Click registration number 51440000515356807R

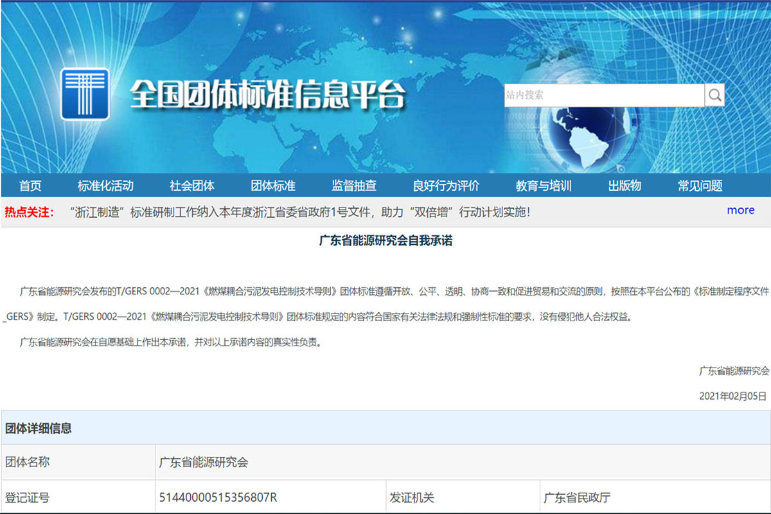pos(218,497)
